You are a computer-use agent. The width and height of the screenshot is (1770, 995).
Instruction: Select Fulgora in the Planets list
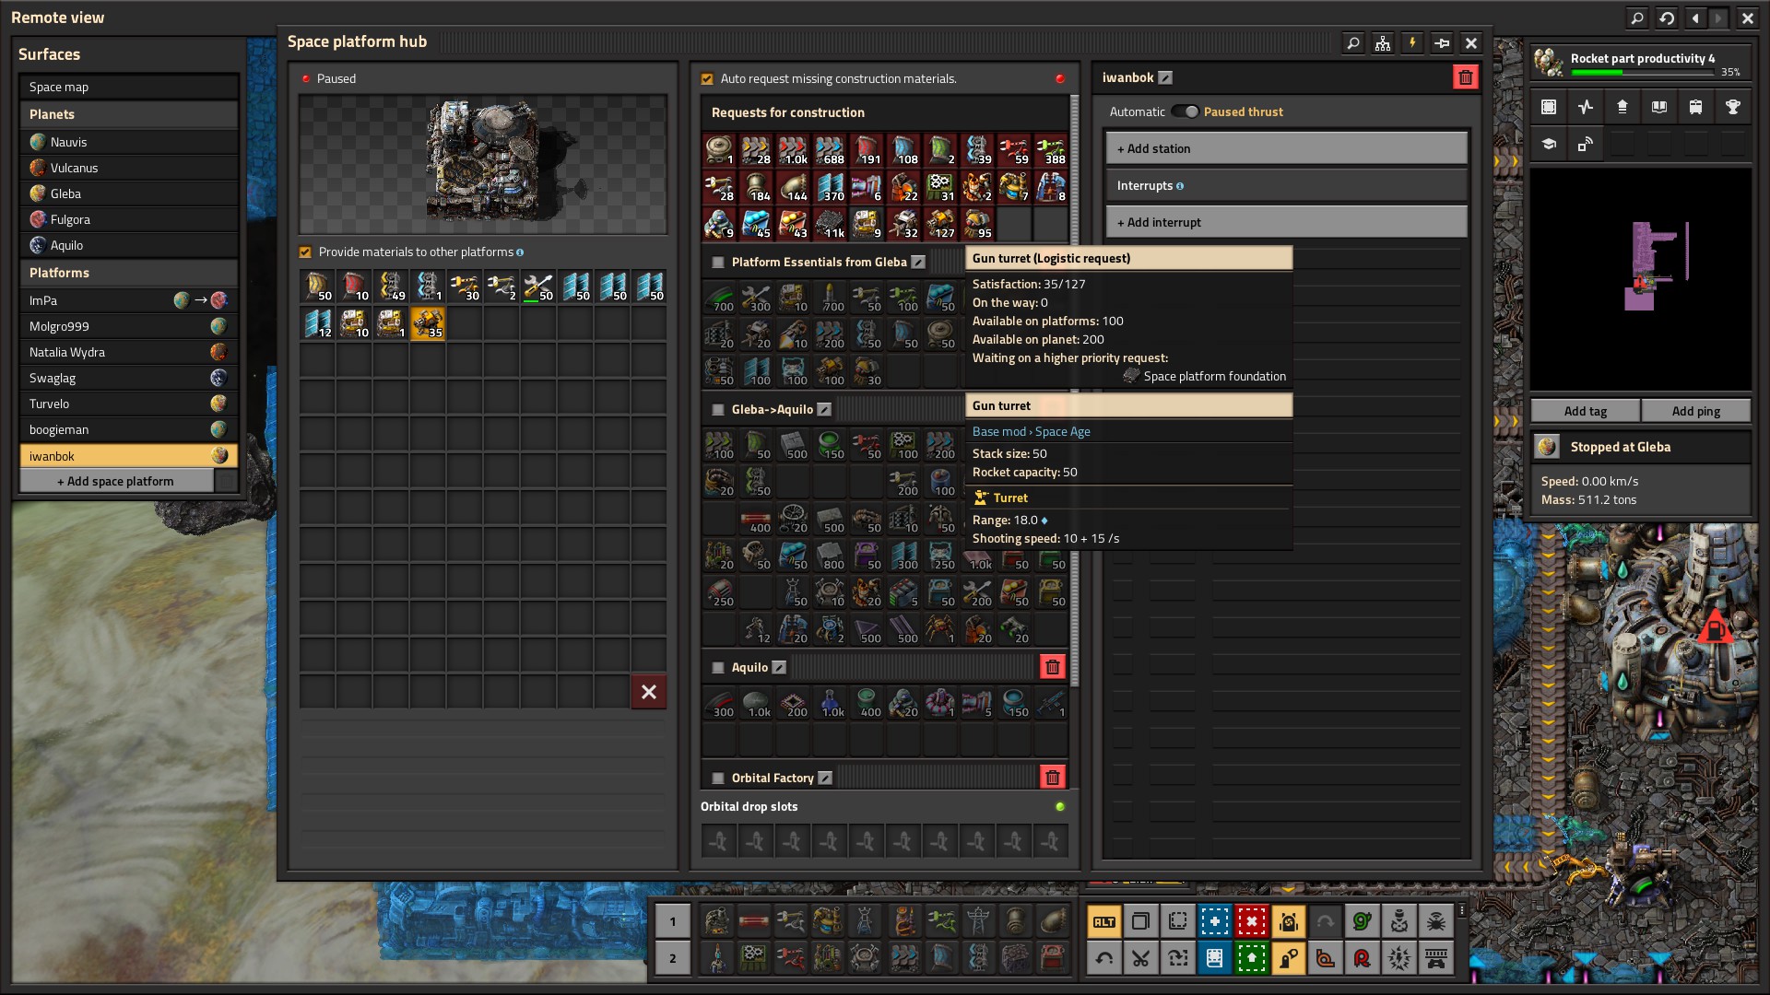(128, 219)
